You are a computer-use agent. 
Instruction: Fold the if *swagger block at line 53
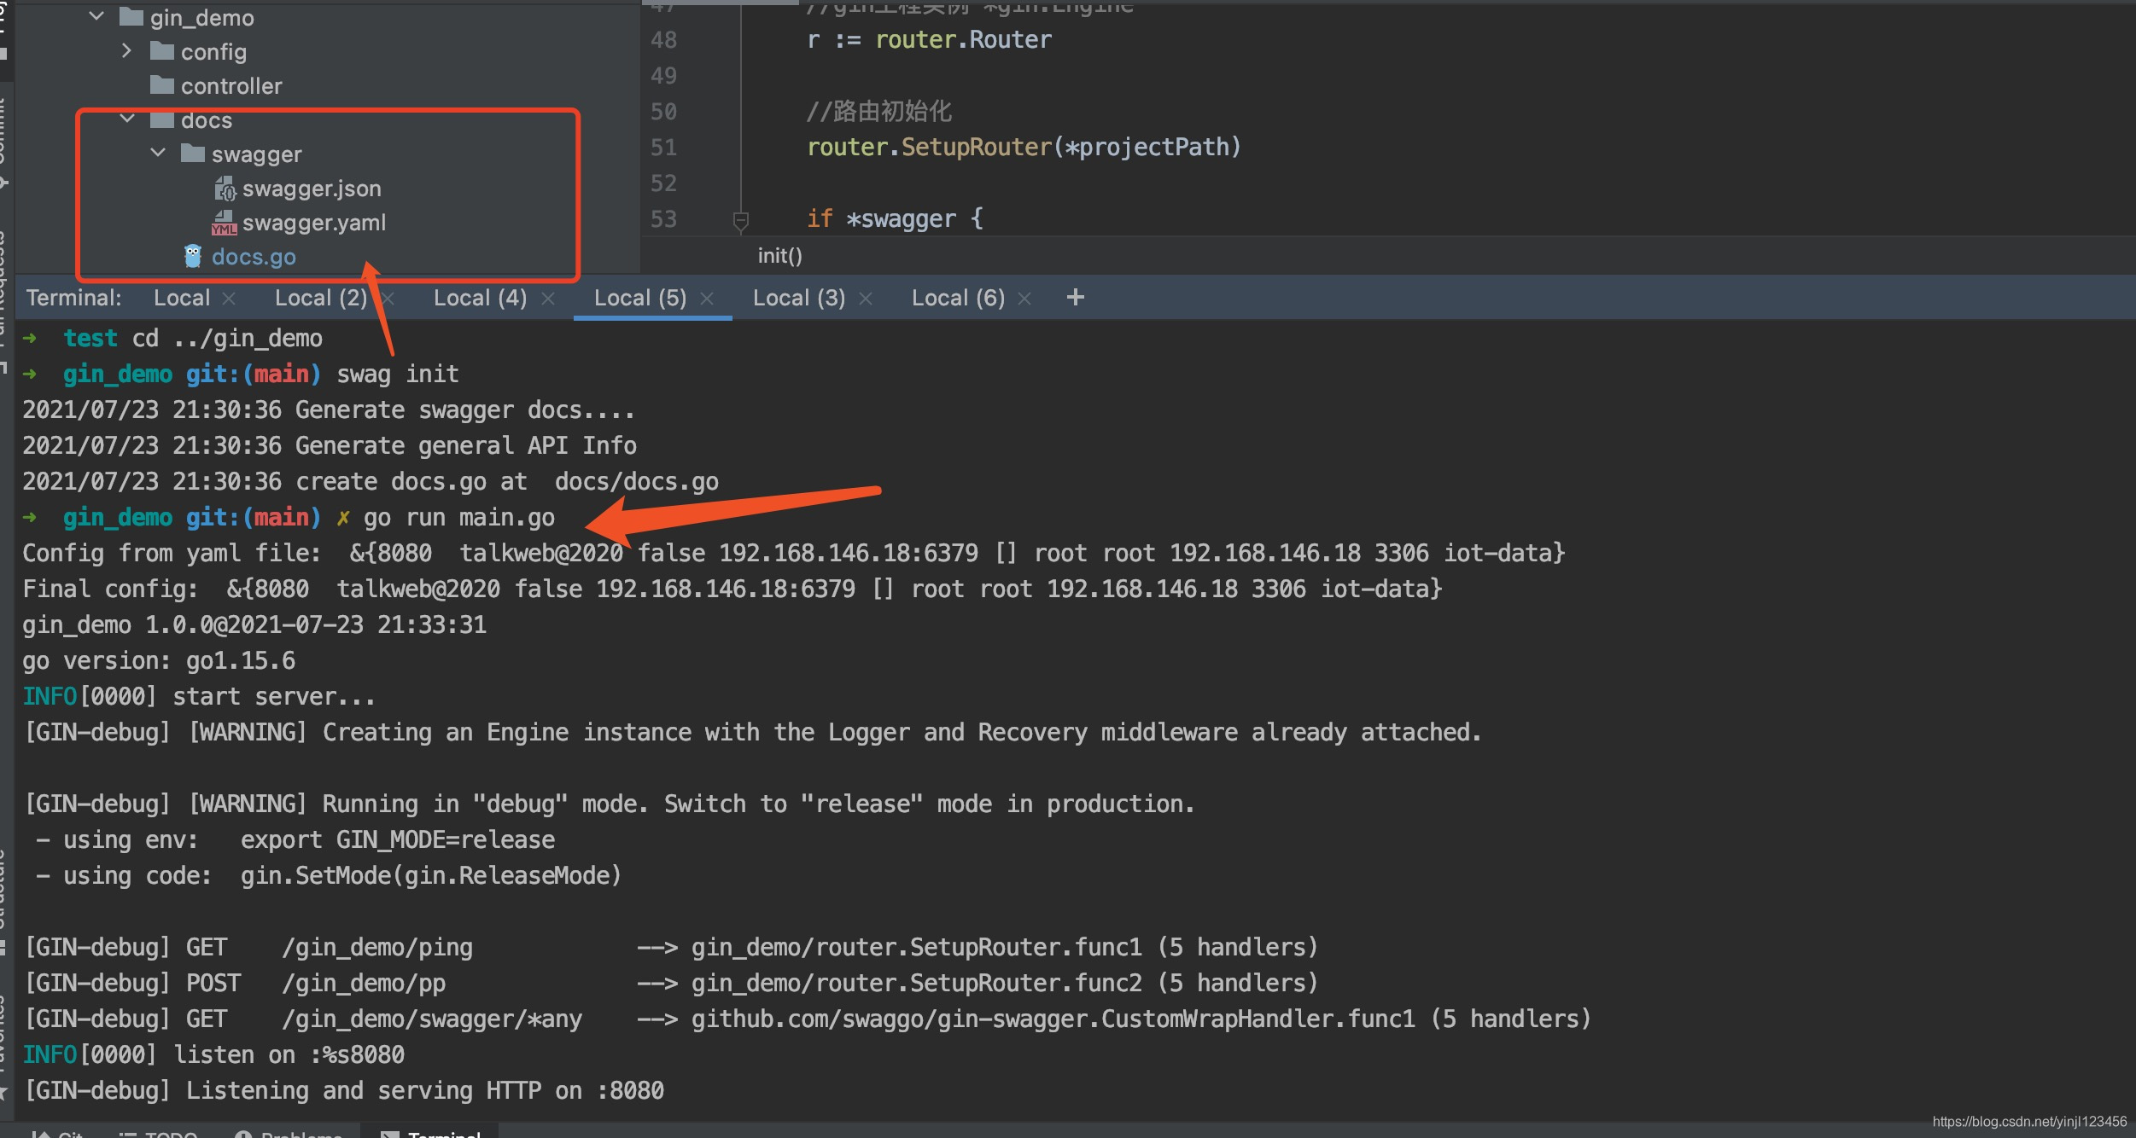point(741,221)
